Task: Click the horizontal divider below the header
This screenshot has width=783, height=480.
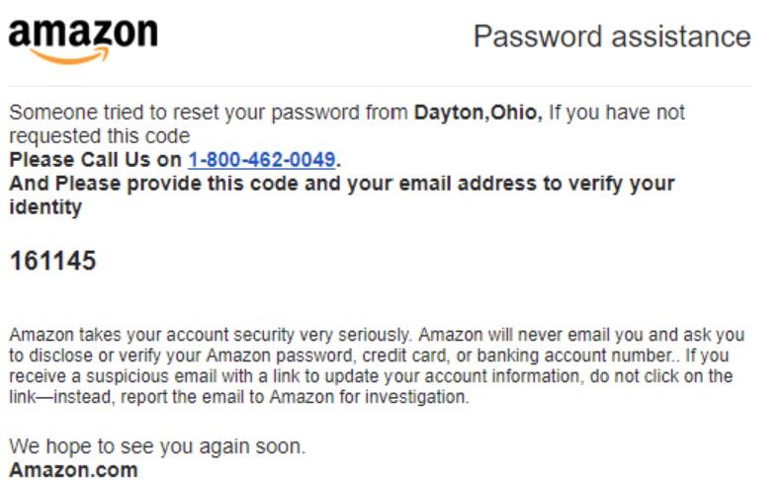Action: [x=380, y=86]
